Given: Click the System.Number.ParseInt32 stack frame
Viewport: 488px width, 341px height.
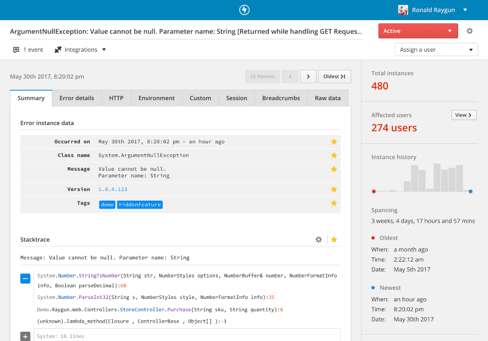Looking at the screenshot, I should (156, 297).
